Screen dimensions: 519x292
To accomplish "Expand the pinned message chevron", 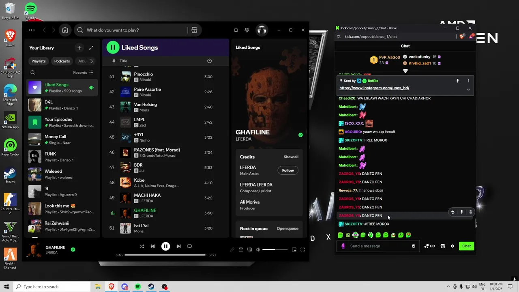I will [x=468, y=89].
